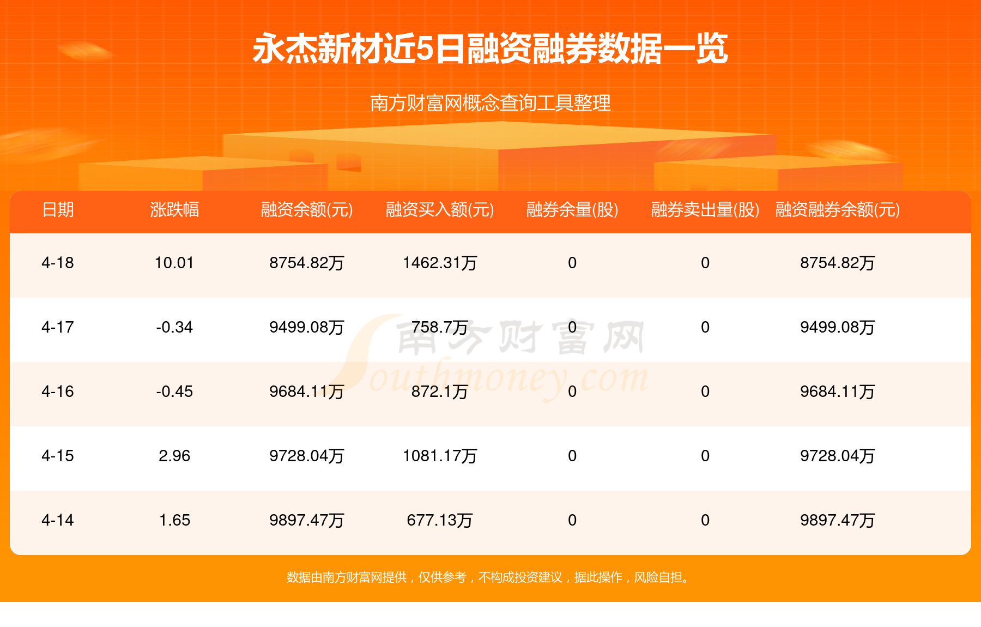
Task: Click the 1462.31万 融资买入额 value
Action: [440, 264]
